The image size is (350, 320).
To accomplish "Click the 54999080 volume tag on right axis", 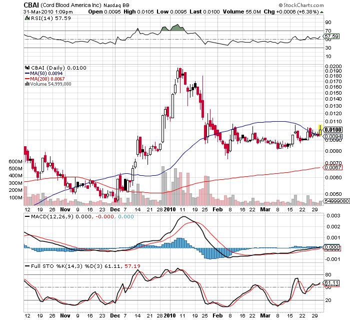I will [x=336, y=201].
